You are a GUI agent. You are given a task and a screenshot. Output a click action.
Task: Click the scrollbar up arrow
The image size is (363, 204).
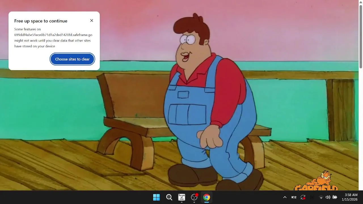[361, 2]
